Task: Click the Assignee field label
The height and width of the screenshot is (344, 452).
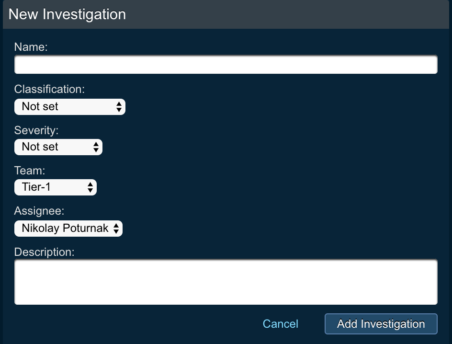Action: click(39, 211)
